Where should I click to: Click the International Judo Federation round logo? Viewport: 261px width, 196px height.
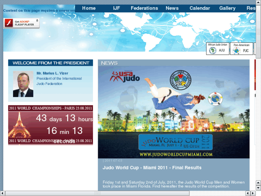[181, 80]
